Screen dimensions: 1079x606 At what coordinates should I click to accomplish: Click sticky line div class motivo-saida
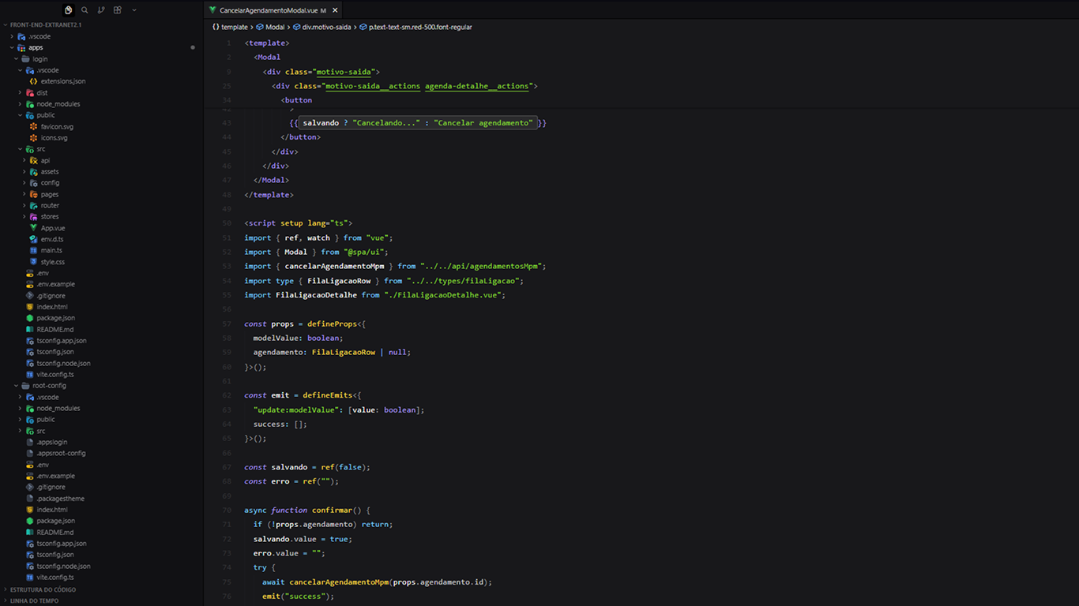(321, 72)
